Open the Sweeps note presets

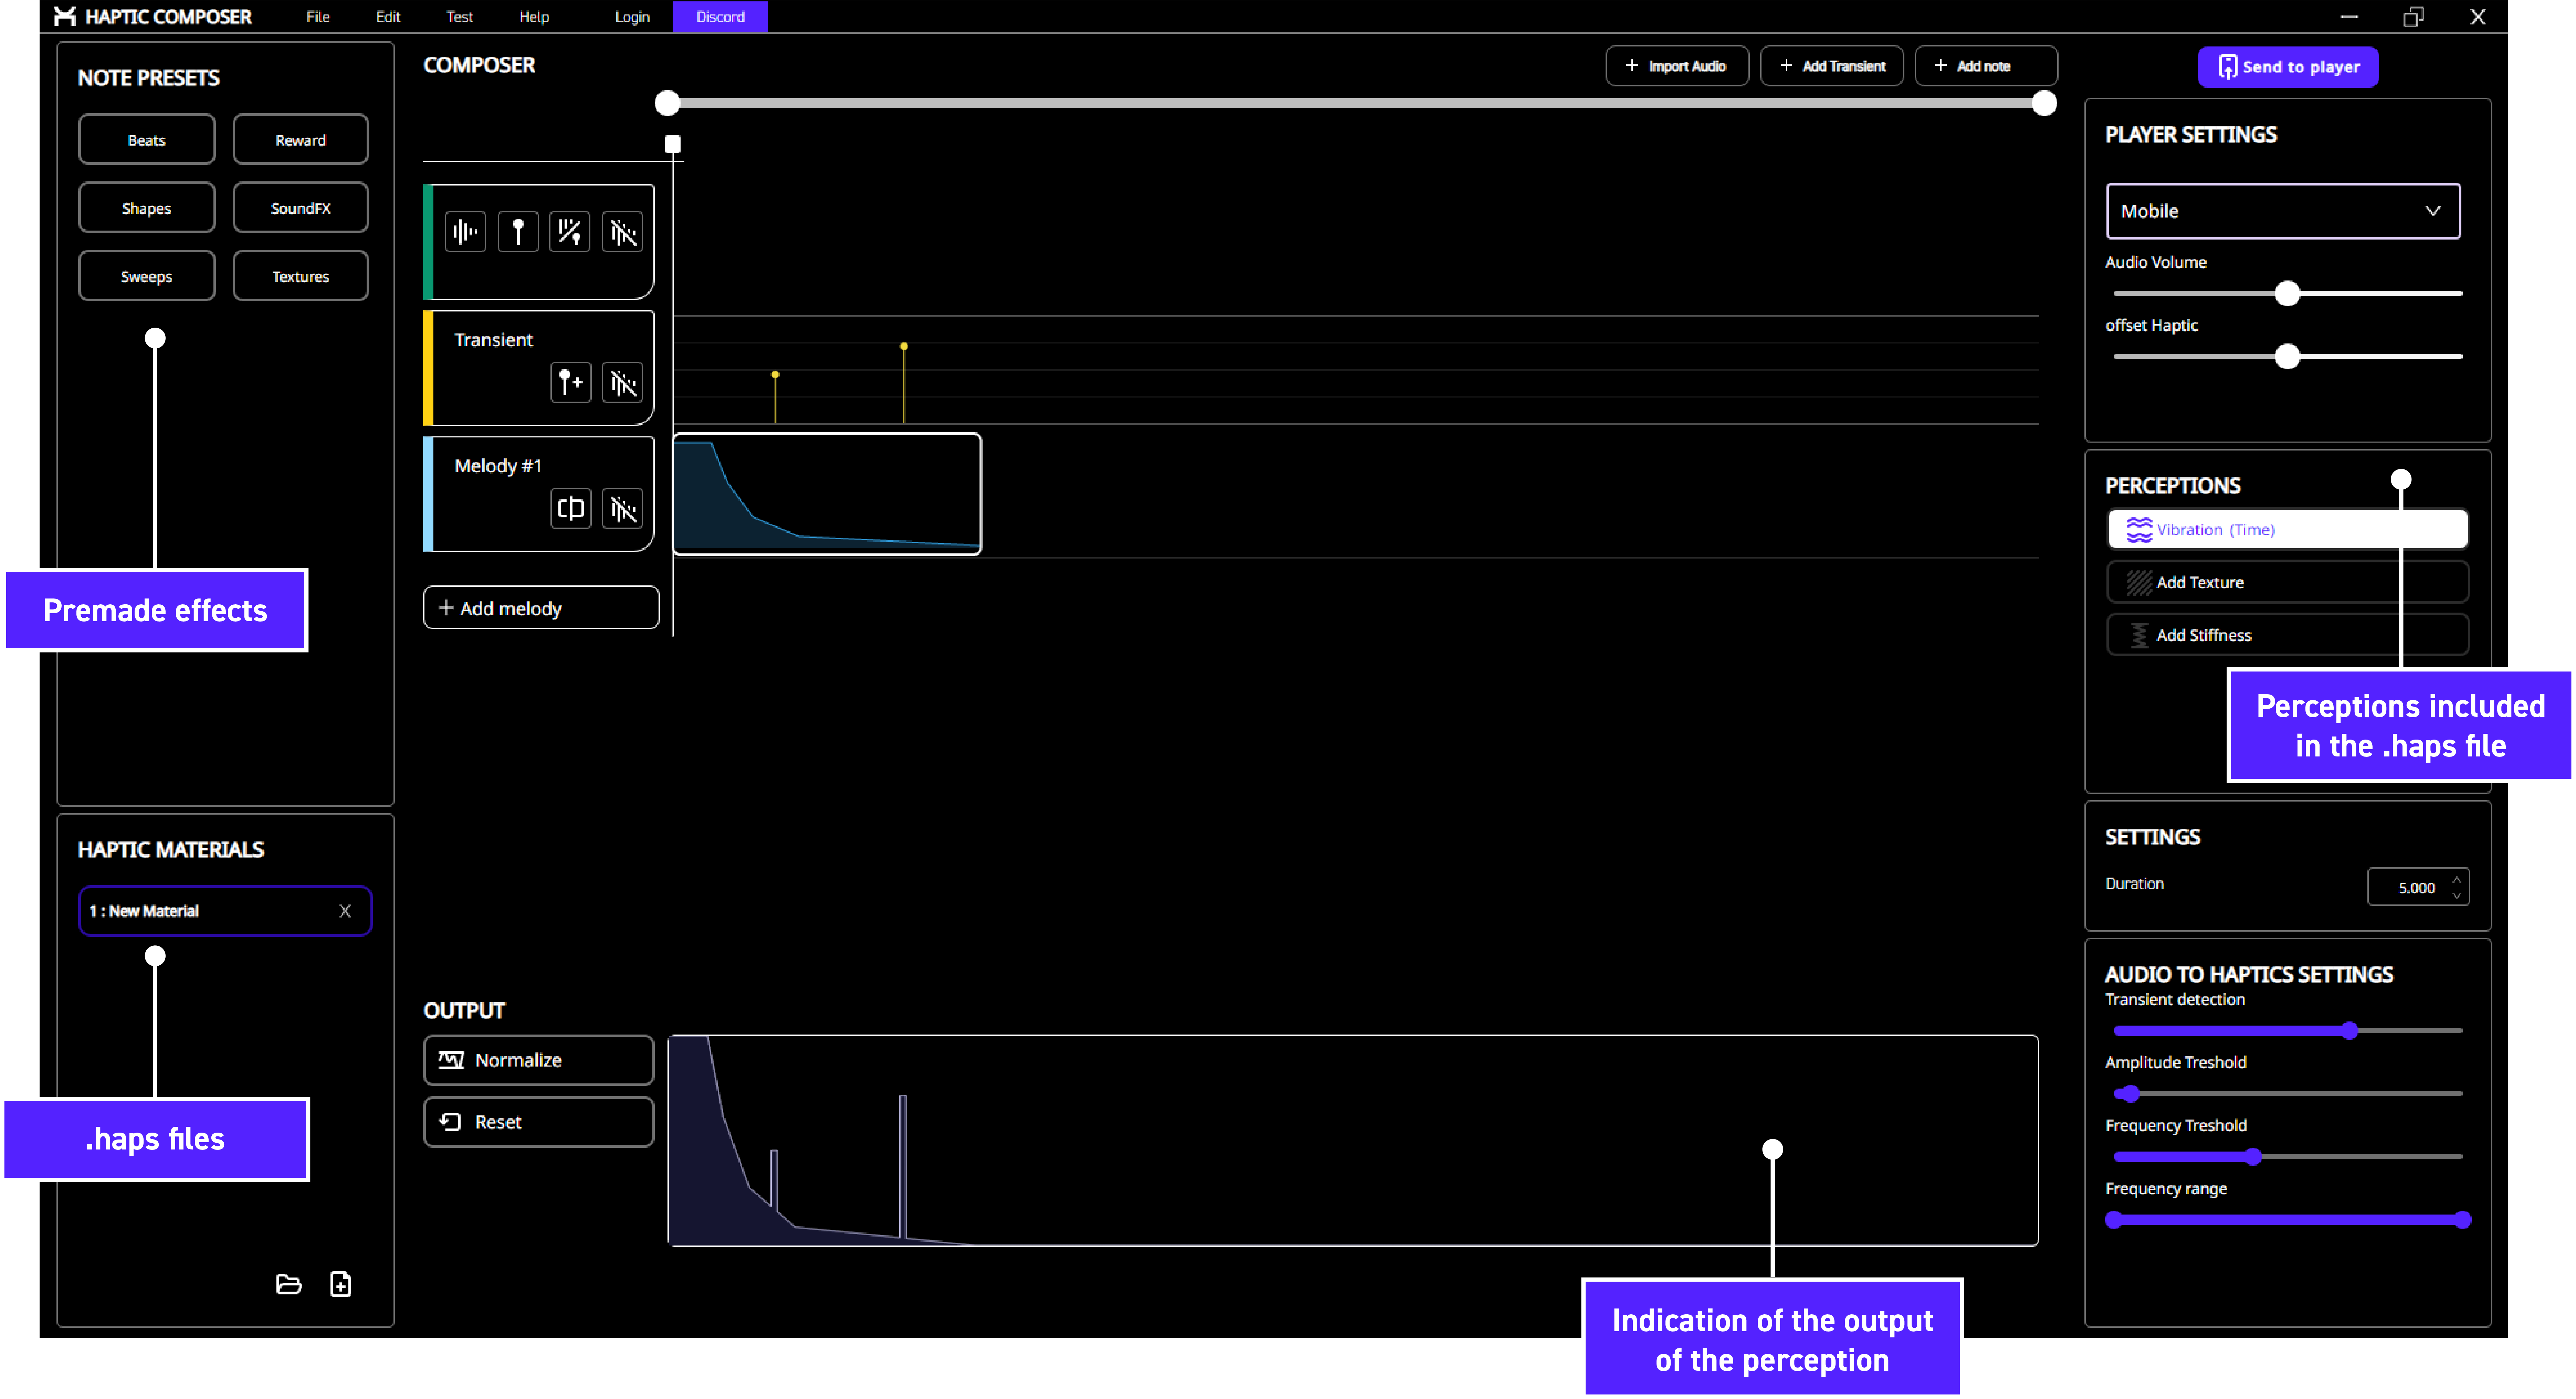147,276
